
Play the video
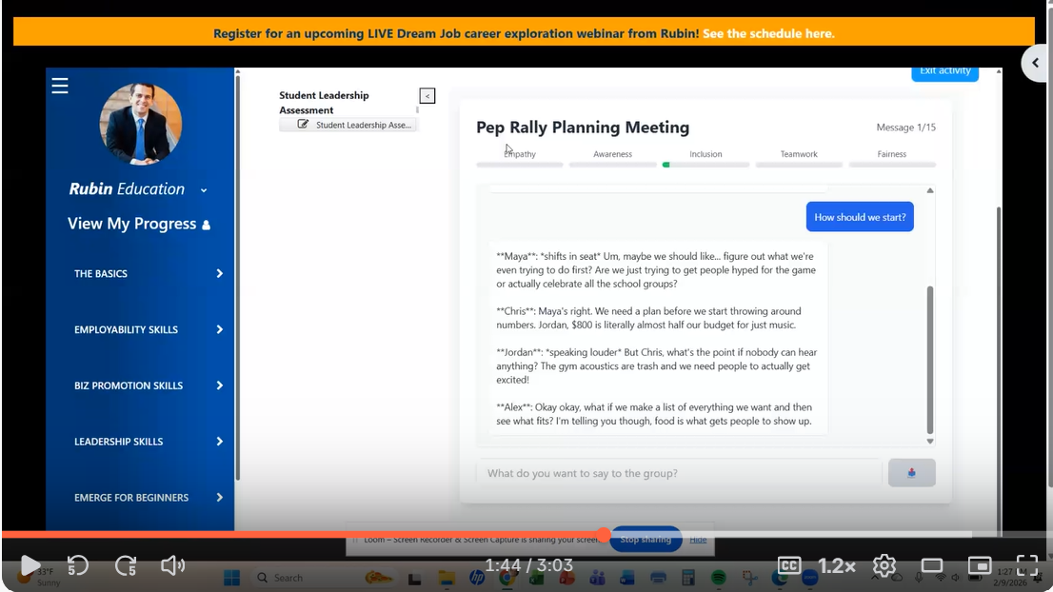(30, 565)
